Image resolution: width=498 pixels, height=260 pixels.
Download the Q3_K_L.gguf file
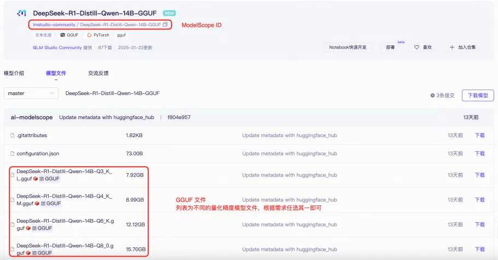point(479,175)
